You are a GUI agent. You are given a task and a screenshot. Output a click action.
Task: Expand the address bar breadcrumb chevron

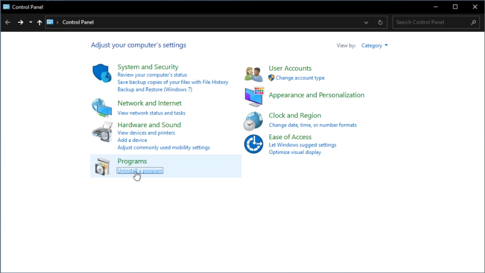pyautogui.click(x=57, y=22)
